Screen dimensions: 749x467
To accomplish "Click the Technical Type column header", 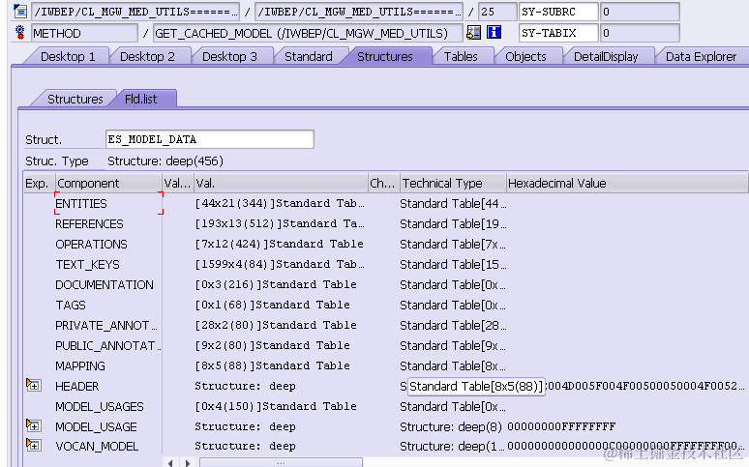I will [453, 184].
